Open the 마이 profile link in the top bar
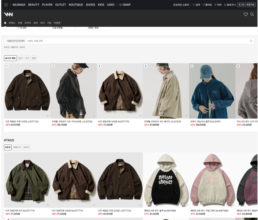 [218, 5]
